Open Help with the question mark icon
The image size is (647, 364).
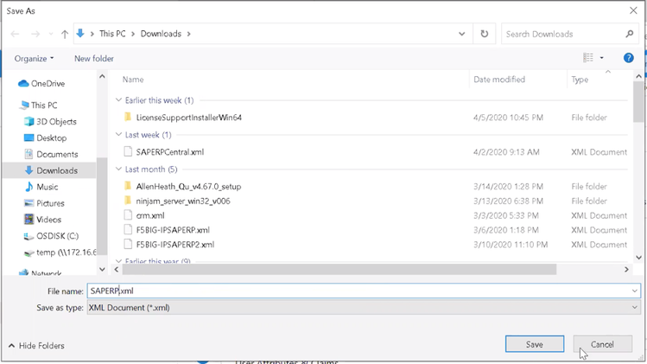click(629, 58)
